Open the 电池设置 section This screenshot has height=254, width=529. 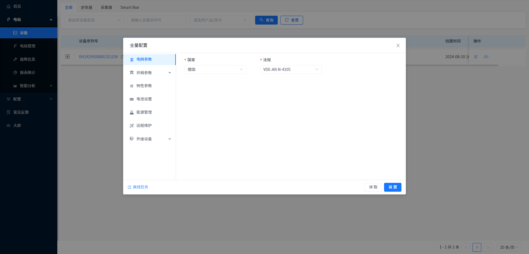tap(144, 99)
